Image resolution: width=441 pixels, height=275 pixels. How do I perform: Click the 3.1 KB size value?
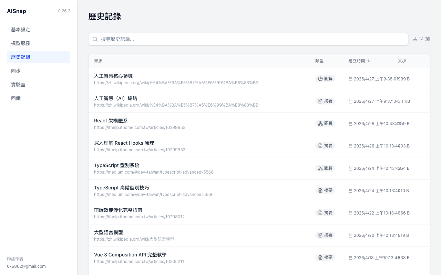[x=404, y=101]
